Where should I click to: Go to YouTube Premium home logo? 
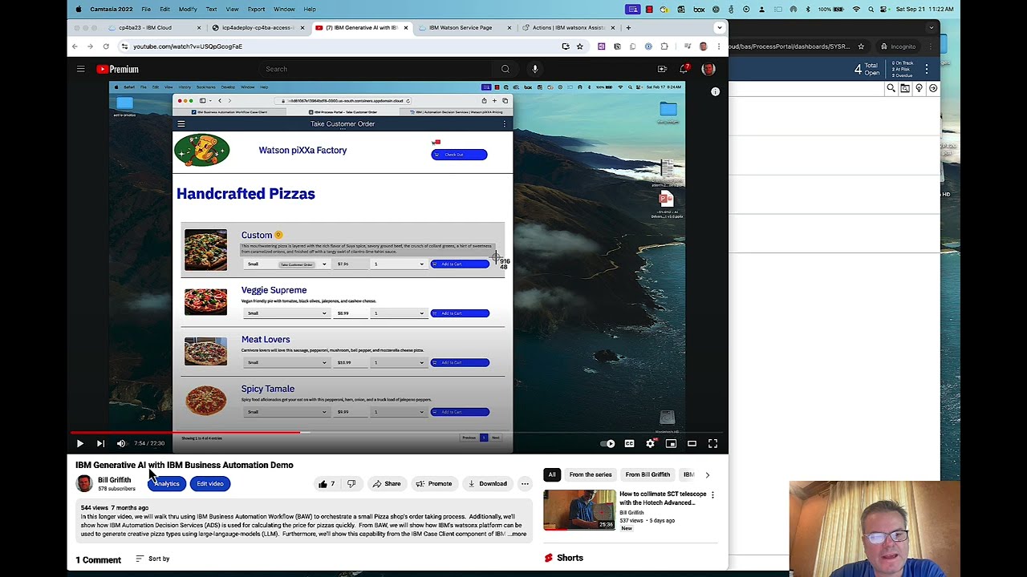pyautogui.click(x=118, y=69)
